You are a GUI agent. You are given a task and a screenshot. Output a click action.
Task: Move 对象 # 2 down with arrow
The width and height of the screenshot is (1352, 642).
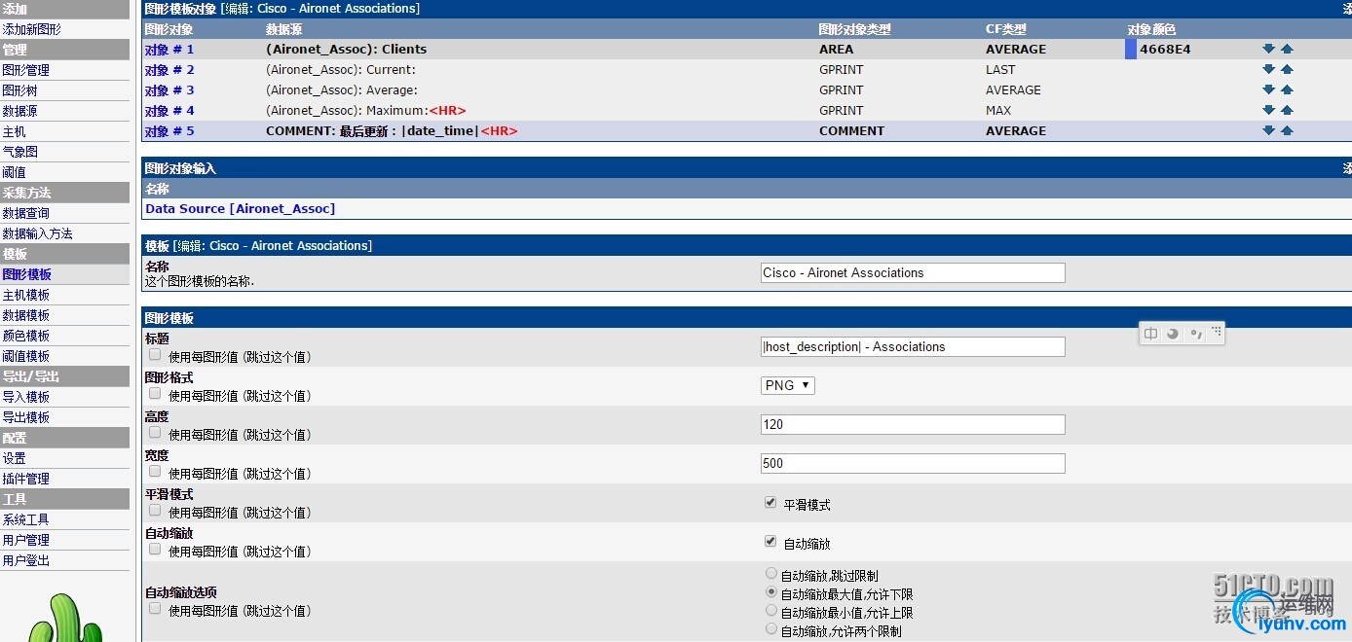1268,69
